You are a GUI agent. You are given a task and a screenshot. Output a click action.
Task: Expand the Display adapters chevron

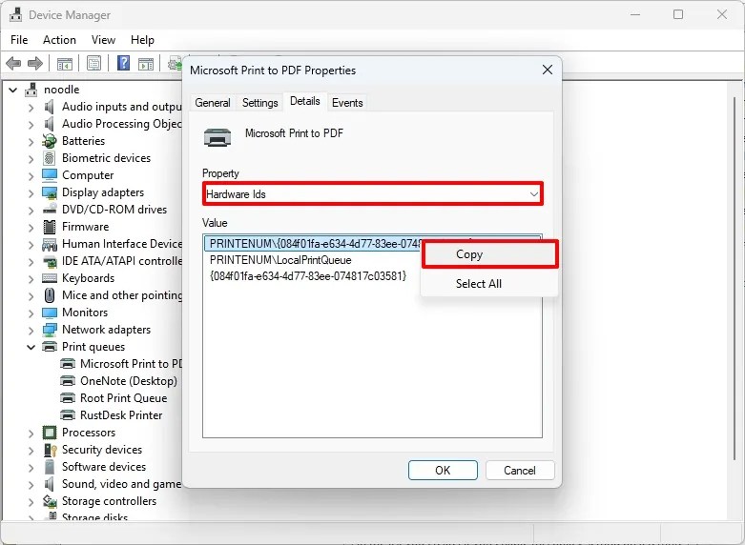point(31,192)
